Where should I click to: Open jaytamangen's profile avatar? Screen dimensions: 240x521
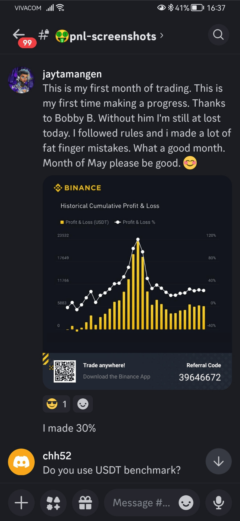coord(21,80)
